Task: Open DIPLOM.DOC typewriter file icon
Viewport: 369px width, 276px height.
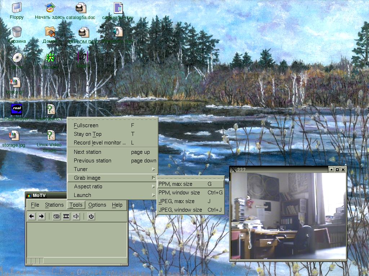Action: 84,32
